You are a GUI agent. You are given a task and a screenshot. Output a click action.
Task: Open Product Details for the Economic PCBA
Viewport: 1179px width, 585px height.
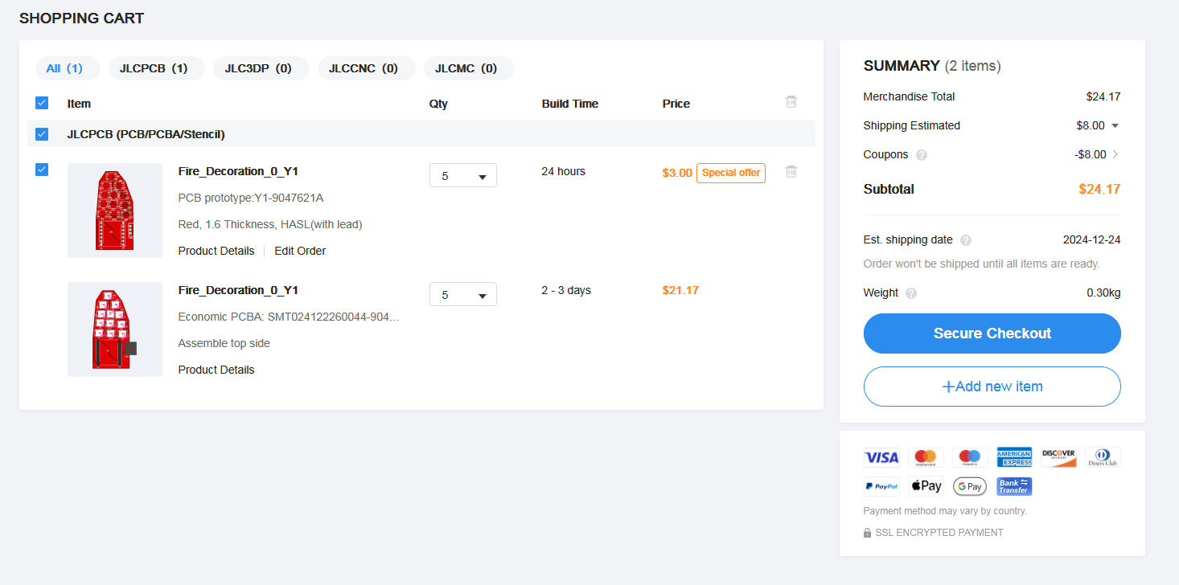216,370
